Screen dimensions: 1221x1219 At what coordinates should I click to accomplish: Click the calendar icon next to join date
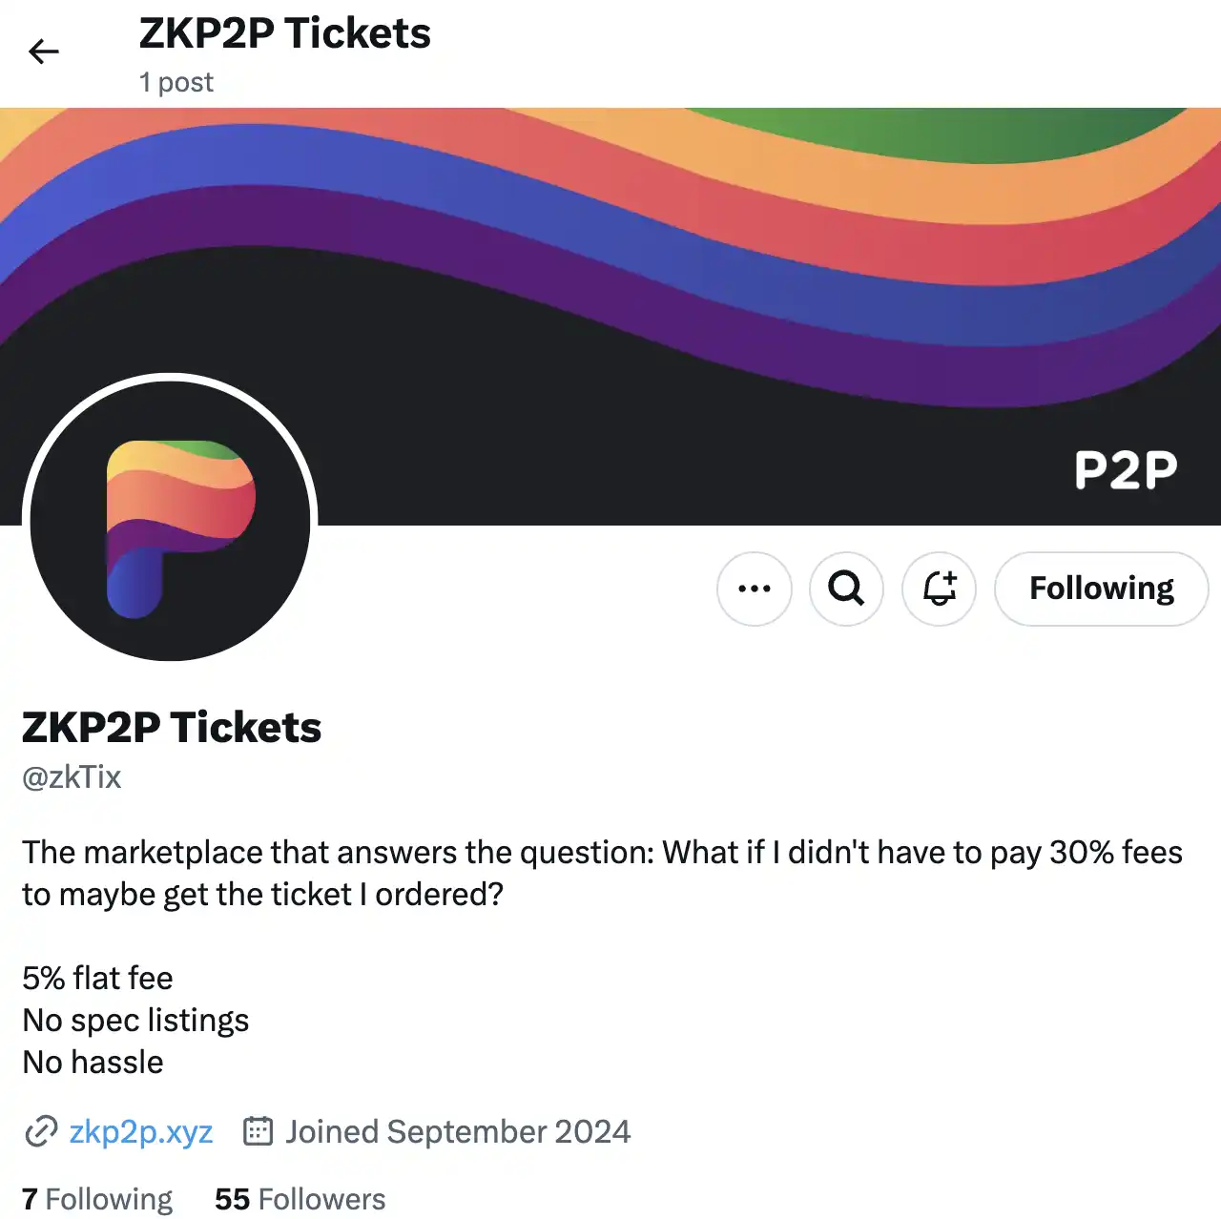pyautogui.click(x=259, y=1131)
